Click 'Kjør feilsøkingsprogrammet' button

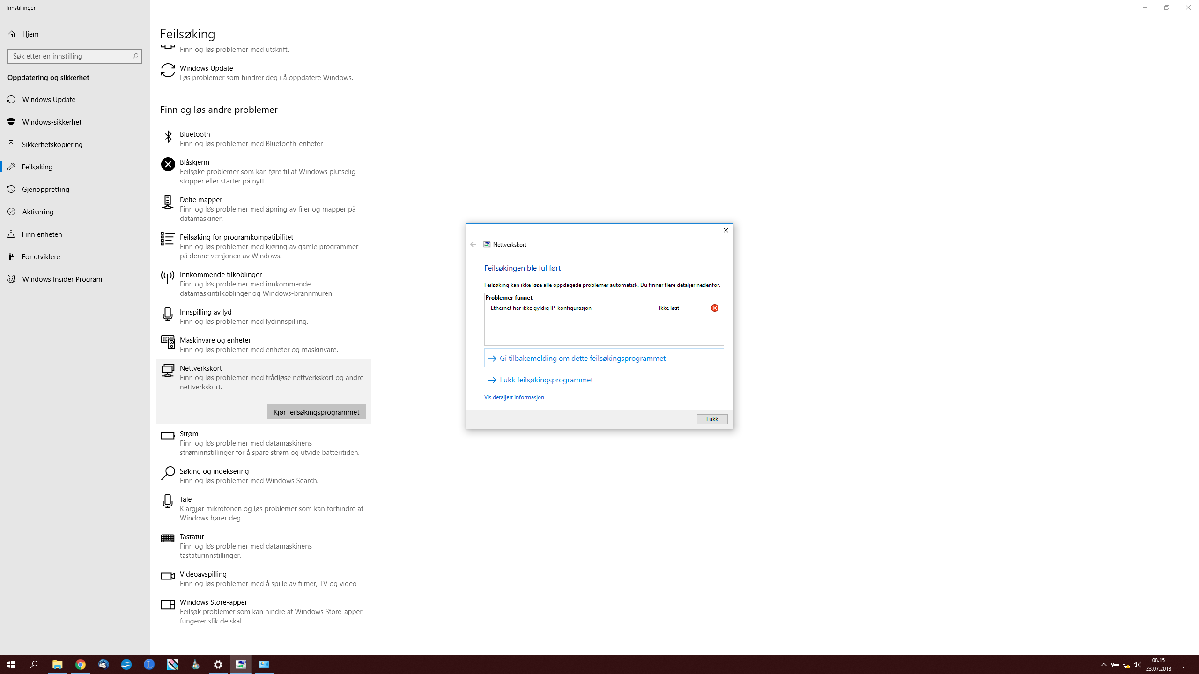pos(317,412)
